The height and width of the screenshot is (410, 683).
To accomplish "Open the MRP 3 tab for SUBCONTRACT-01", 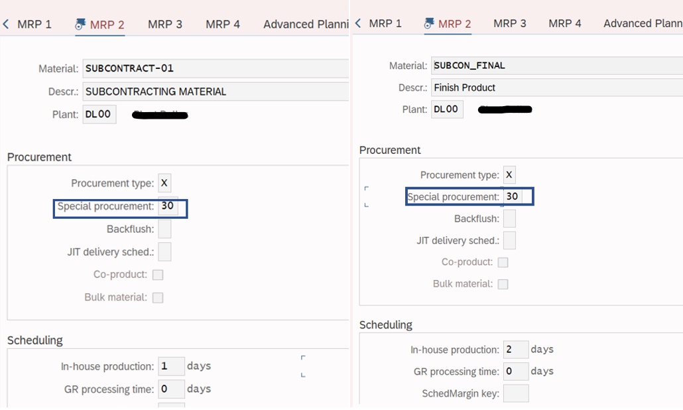I will click(164, 24).
